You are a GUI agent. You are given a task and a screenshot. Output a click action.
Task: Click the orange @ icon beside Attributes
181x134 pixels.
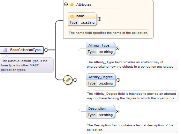72,4
